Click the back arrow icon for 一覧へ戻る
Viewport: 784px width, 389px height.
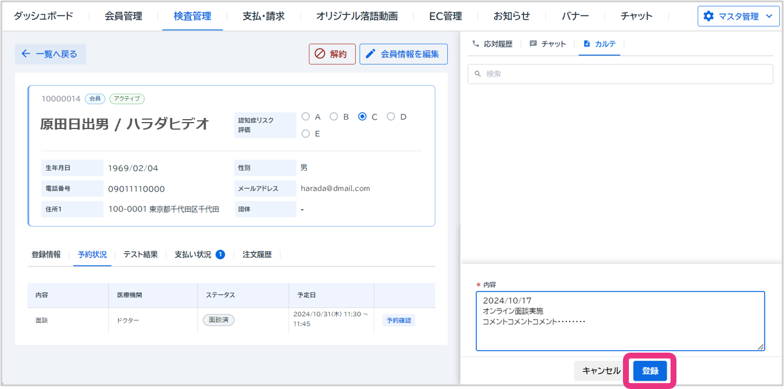point(26,54)
